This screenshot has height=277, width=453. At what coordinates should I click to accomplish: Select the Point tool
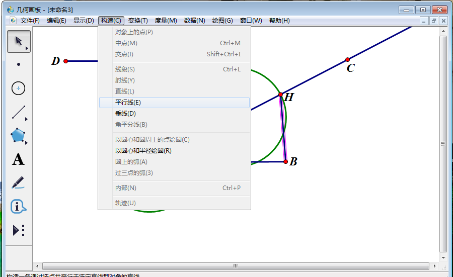tap(19, 64)
